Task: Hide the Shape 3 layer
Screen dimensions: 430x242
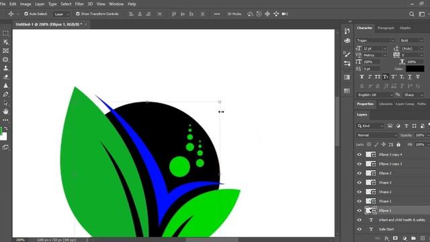Action: point(359,183)
